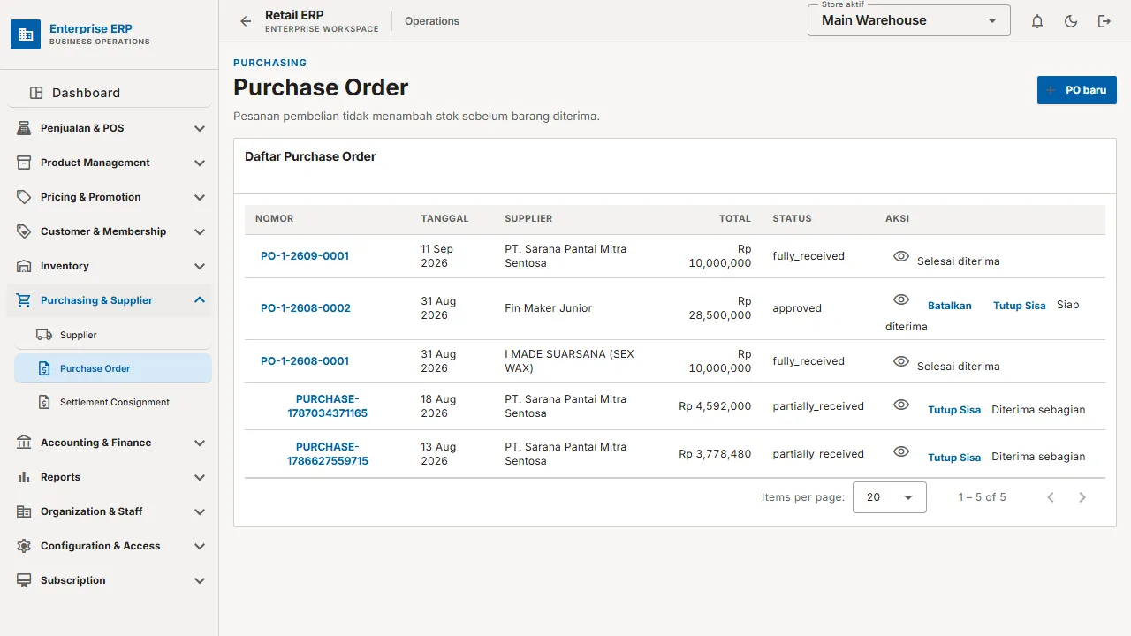The width and height of the screenshot is (1131, 636).
Task: Go to next page of orders
Action: tap(1082, 497)
